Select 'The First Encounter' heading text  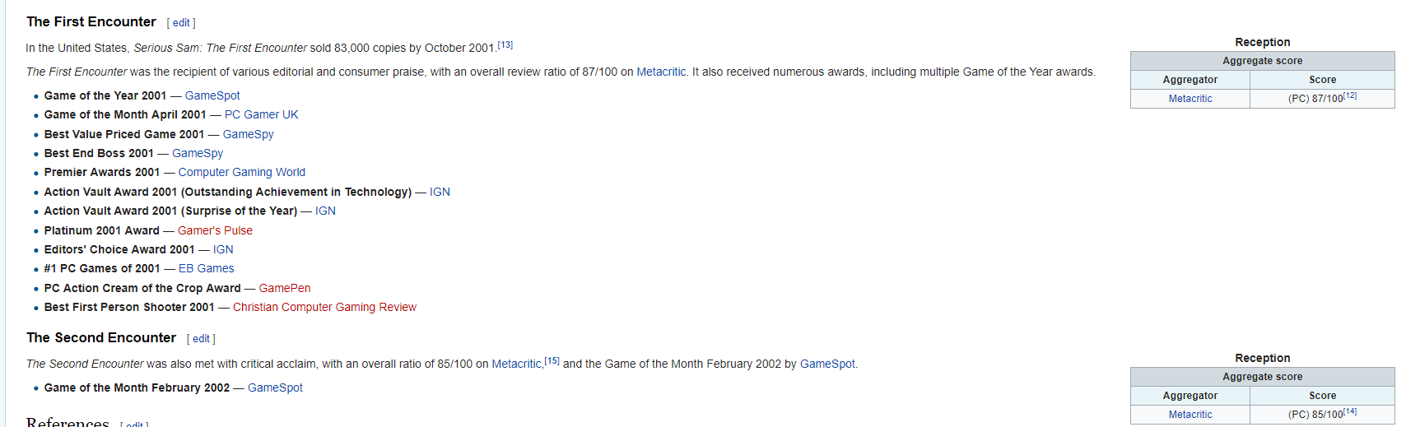(x=91, y=22)
